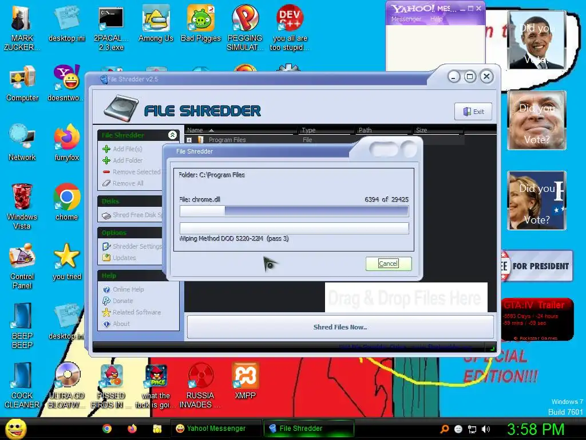
Task: Open the Windows Vista recycle bin icon
Action: click(x=22, y=206)
